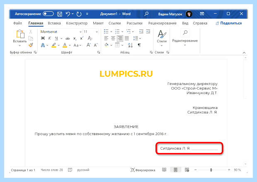Open the font color dropdown arrow

(70, 45)
